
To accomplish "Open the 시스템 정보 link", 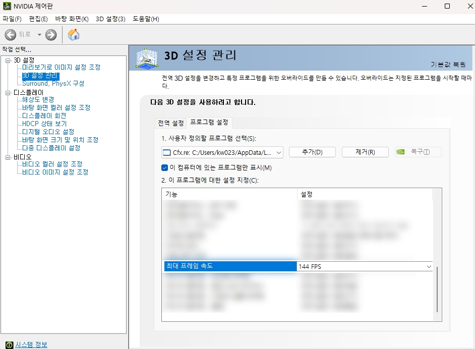I will (31, 344).
